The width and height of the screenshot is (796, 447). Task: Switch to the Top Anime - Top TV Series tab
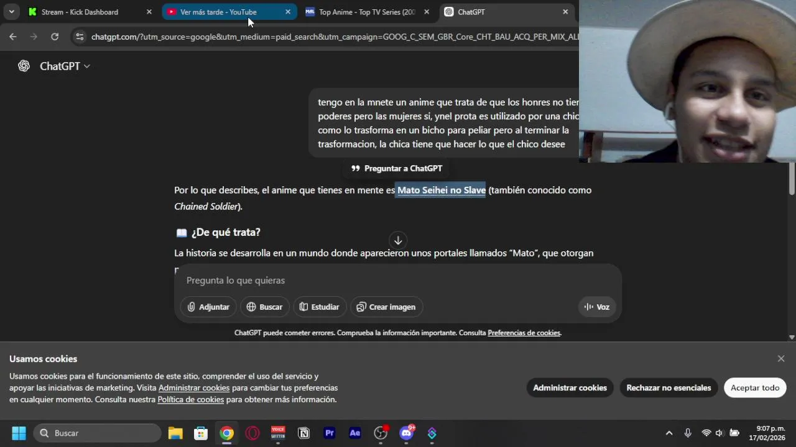pos(367,12)
